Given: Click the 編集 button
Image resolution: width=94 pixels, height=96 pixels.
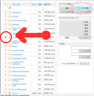Looking at the screenshot, I should coord(67,8).
